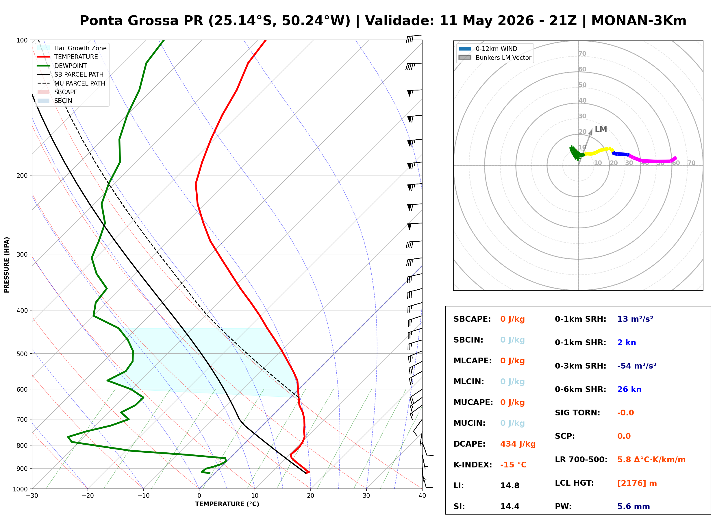Select the dashed MU PARCEL PATH legend entry
Image resolution: width=715 pixels, height=529 pixels.
tap(71, 83)
